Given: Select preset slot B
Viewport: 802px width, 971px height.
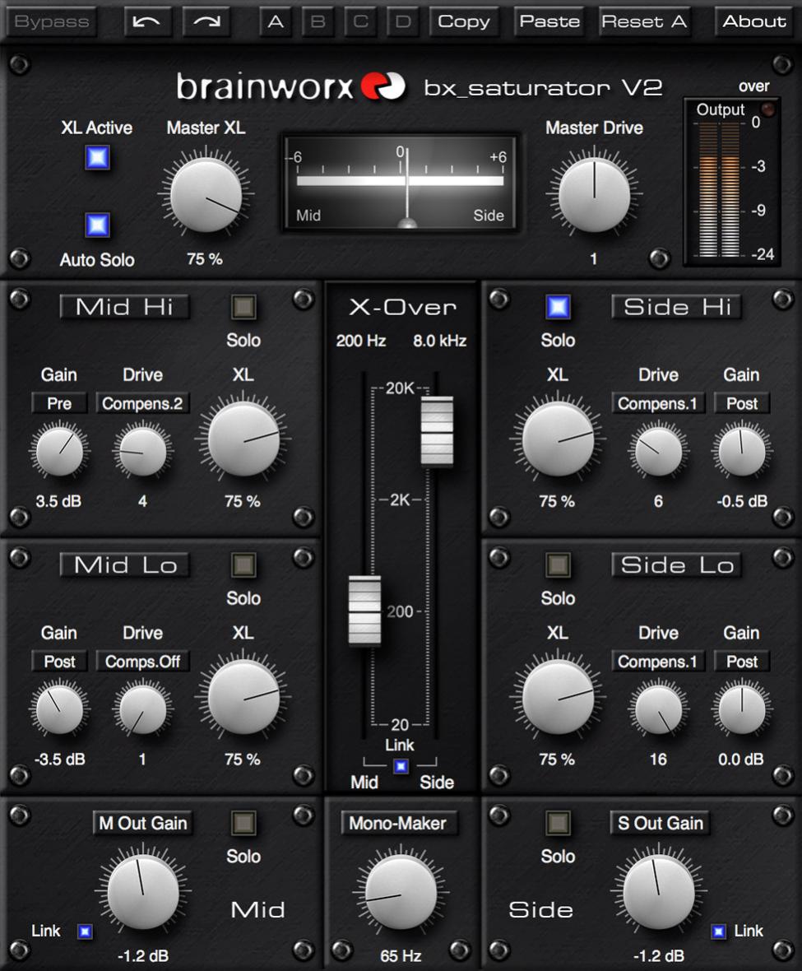Looking at the screenshot, I should point(318,21).
